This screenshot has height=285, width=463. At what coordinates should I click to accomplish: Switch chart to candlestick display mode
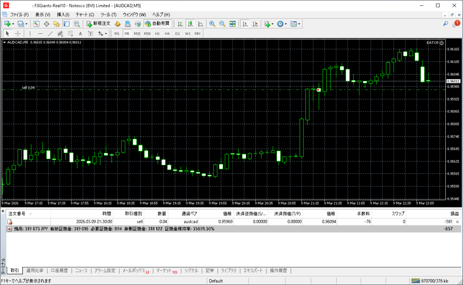point(190,24)
